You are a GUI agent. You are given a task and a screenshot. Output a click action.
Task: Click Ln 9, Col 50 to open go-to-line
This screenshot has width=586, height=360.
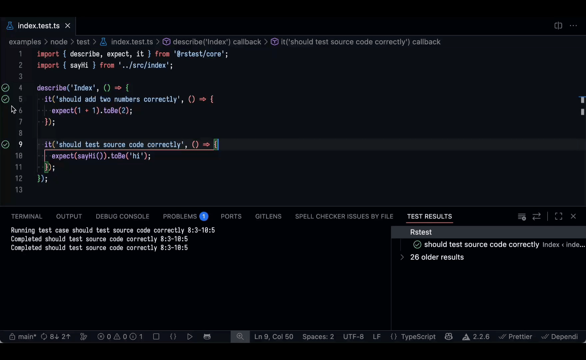pyautogui.click(x=273, y=337)
